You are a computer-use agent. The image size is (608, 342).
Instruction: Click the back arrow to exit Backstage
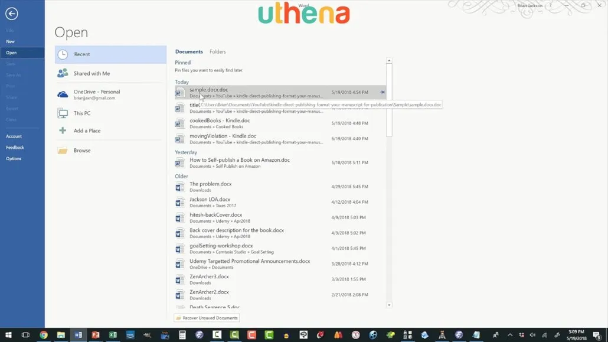(x=12, y=14)
